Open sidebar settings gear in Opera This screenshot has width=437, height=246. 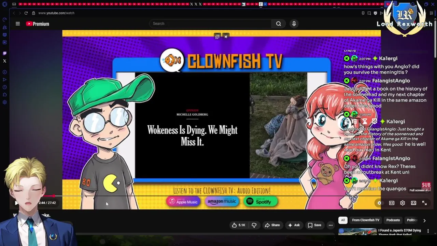click(4, 102)
